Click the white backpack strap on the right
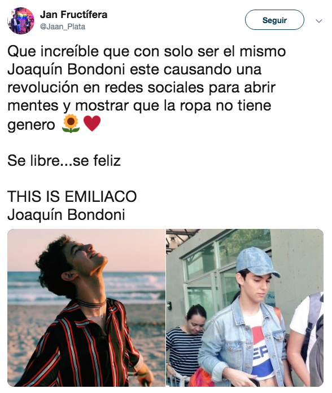 click(312, 323)
